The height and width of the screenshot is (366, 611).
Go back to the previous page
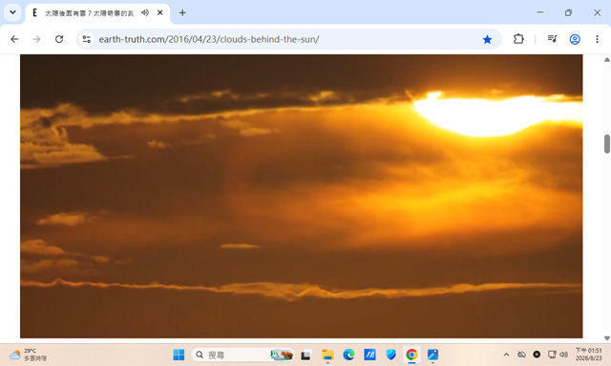pos(14,39)
